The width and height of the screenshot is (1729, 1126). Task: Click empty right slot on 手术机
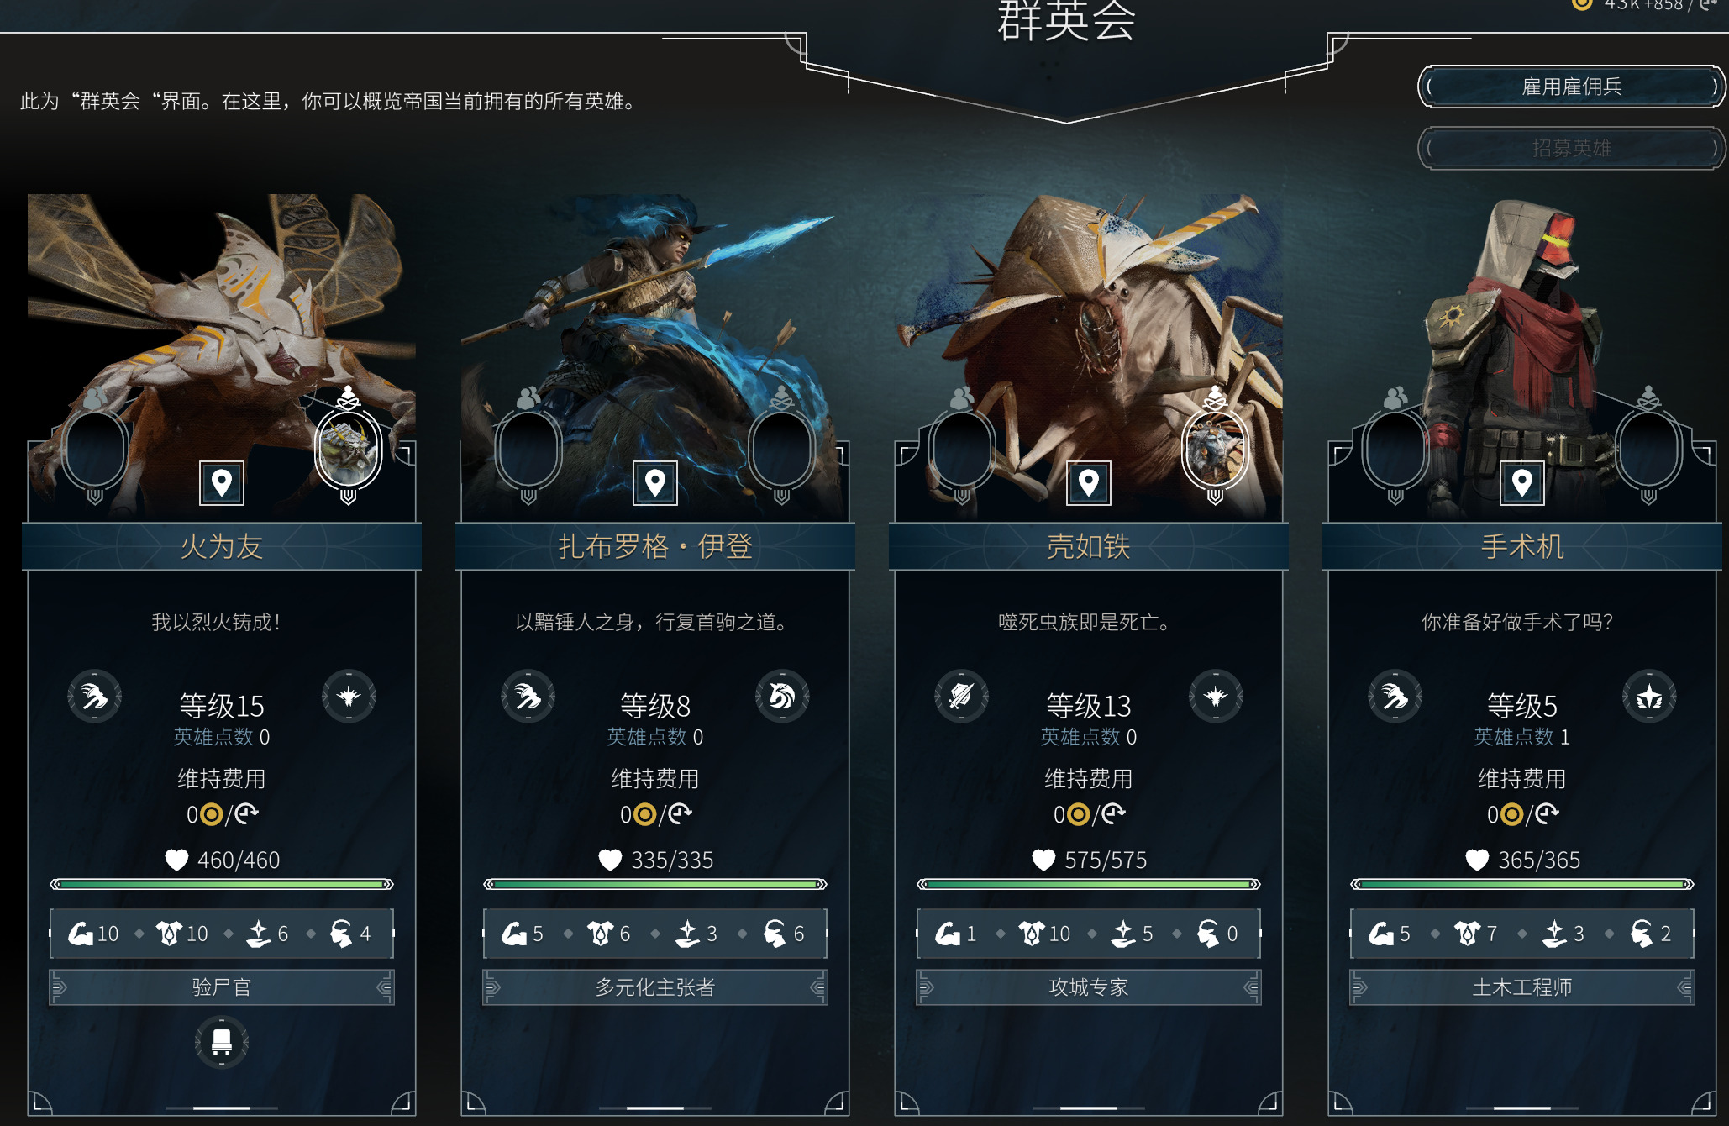[x=1648, y=450]
